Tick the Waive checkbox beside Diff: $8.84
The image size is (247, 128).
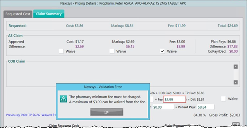223,99
